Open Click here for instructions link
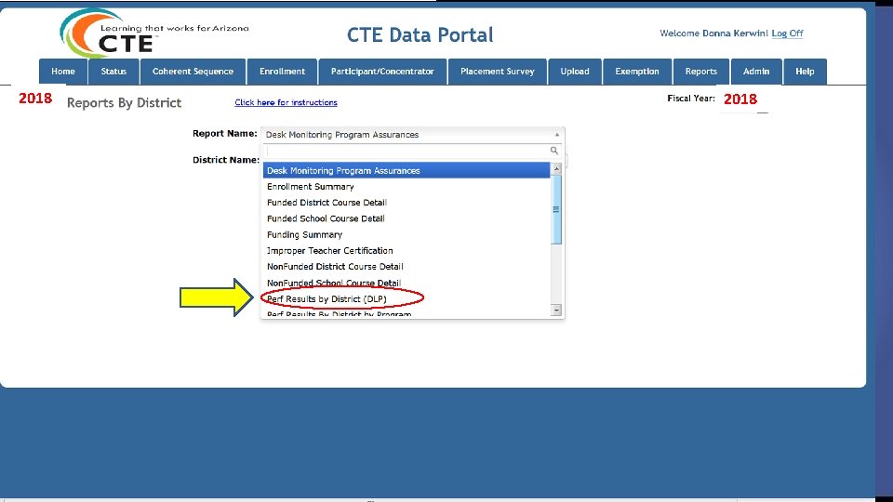 286,102
